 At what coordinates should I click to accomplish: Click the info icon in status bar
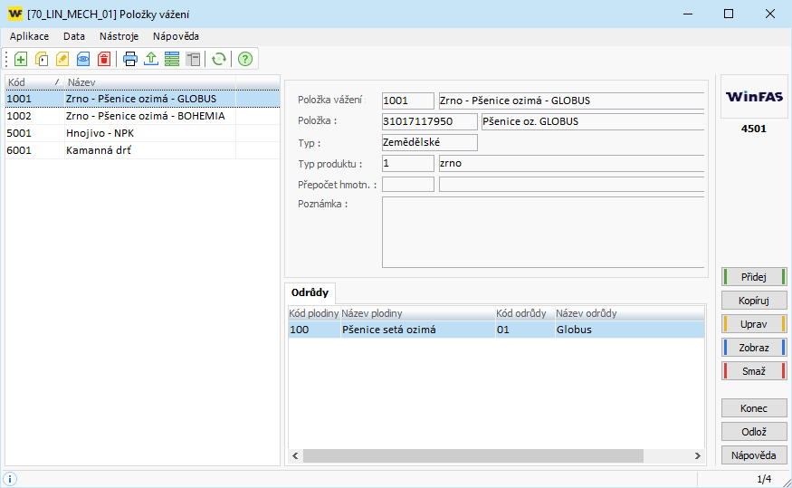click(x=10, y=478)
